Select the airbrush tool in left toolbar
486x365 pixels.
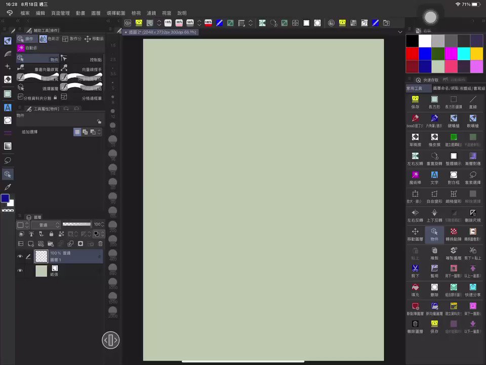click(8, 41)
